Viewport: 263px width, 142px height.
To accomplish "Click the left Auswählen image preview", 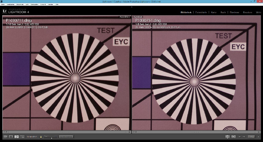I will coord(67,73).
